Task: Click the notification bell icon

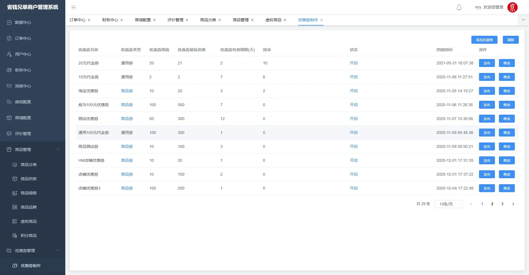Action: tap(459, 7)
